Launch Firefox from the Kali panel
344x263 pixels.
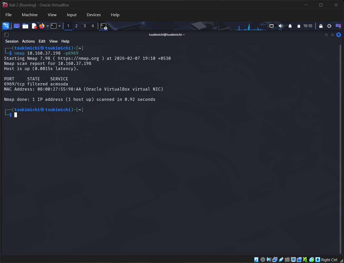(x=42, y=26)
